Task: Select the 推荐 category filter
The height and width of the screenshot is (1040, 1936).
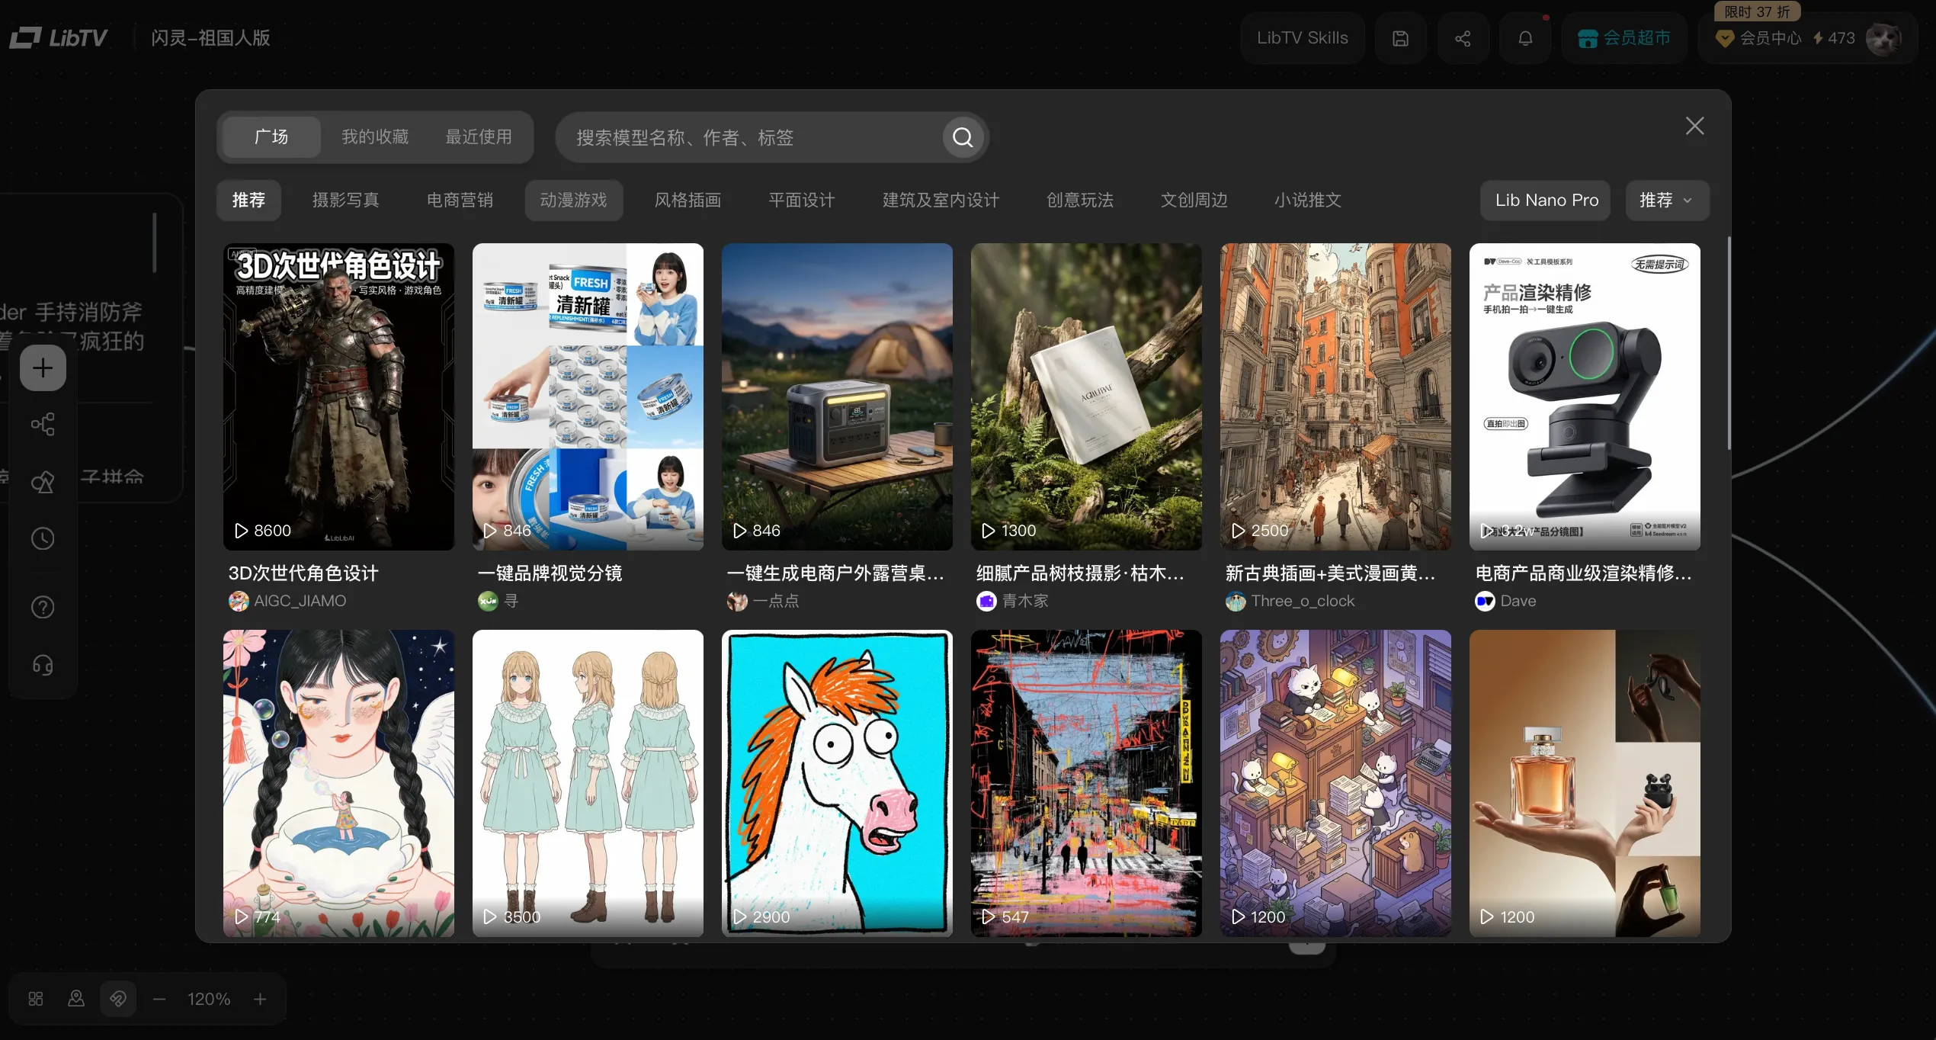Action: pyautogui.click(x=248, y=201)
